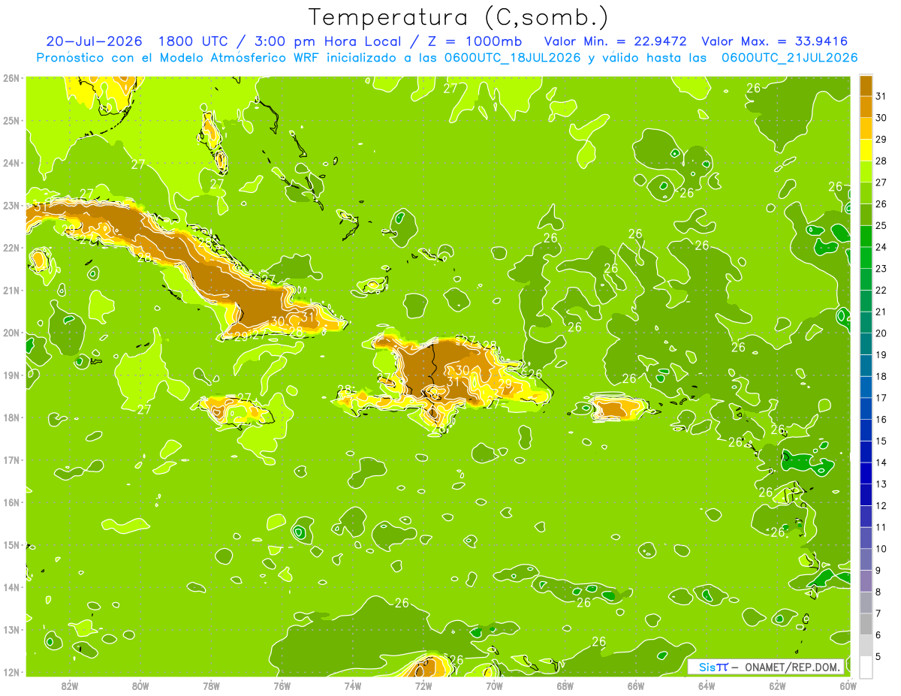Click the "26N" latitude axis label
The width and height of the screenshot is (901, 696).
11,78
